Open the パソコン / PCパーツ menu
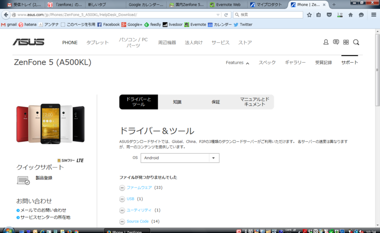380x233 pixels. [x=133, y=43]
